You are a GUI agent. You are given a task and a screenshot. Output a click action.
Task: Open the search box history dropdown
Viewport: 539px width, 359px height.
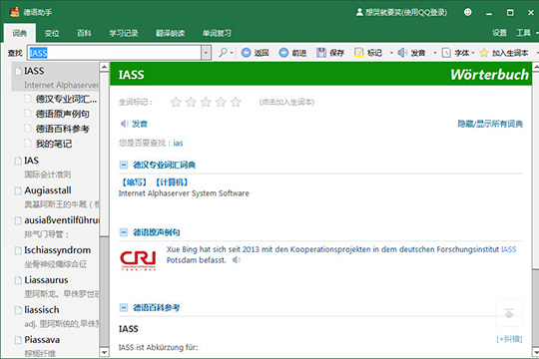(x=206, y=53)
